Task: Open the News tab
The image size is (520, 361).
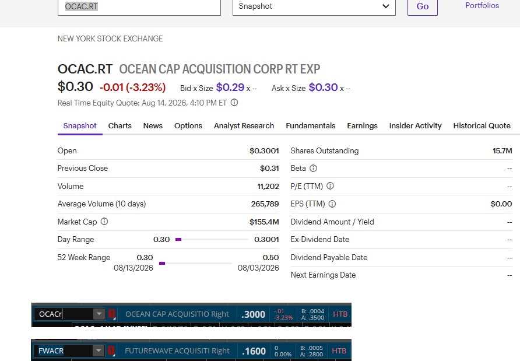Action: 153,126
